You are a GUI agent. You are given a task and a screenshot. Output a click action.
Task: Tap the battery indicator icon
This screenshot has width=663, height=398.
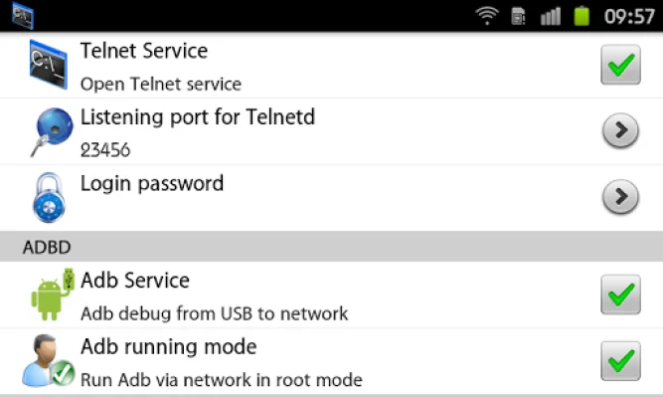tap(581, 16)
